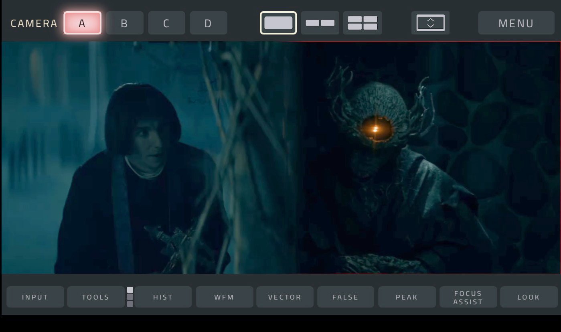Enable PEAK focus peaking
561x332 pixels.
coord(407,297)
